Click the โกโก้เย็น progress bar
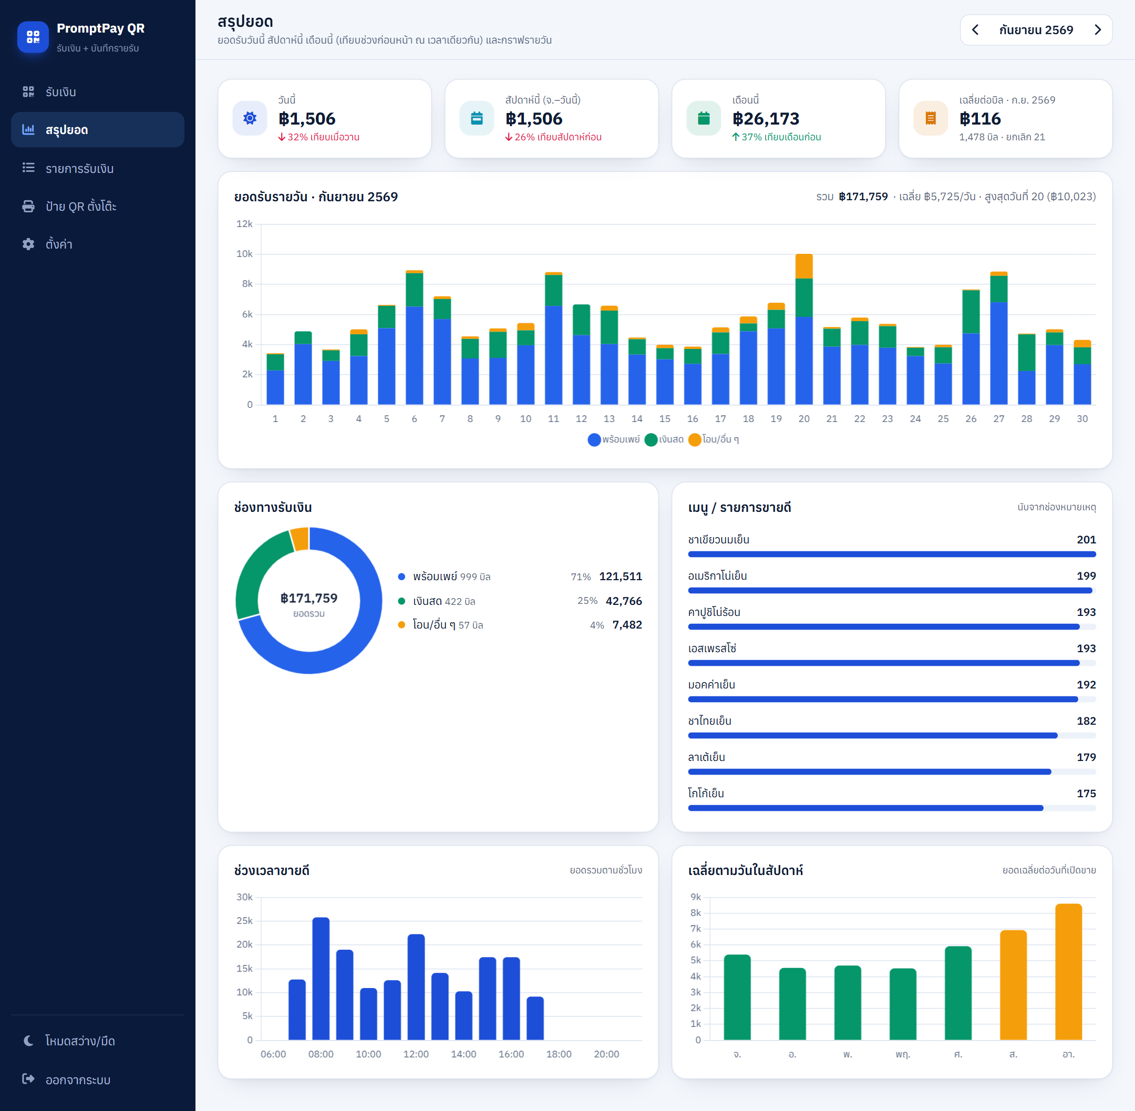 (x=892, y=808)
